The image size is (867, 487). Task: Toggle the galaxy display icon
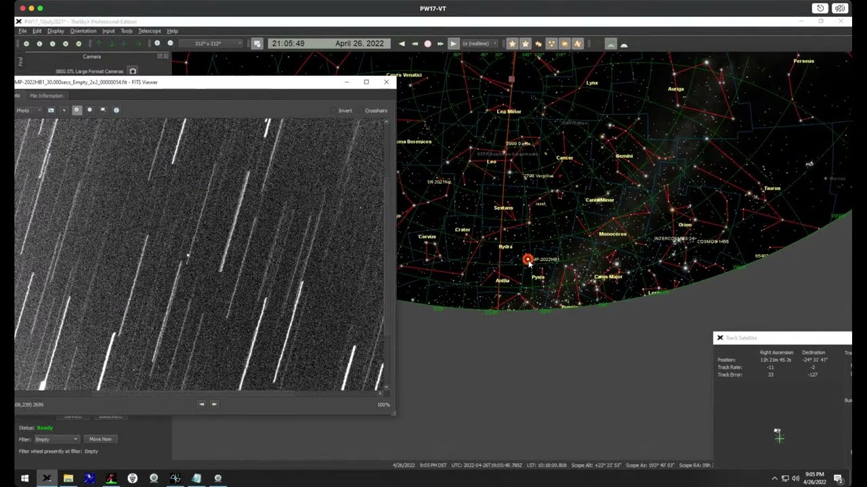pyautogui.click(x=564, y=43)
